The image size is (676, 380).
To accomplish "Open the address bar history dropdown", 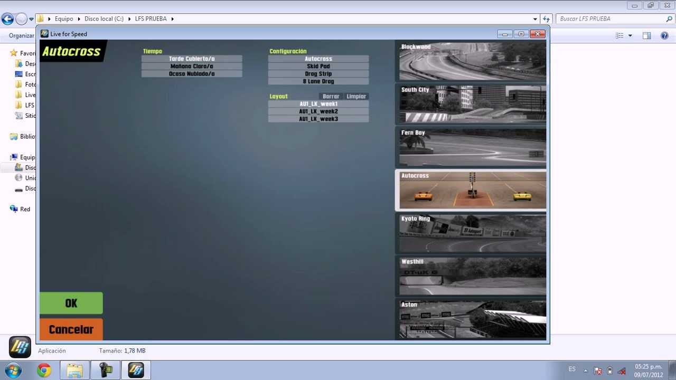I will point(535,18).
